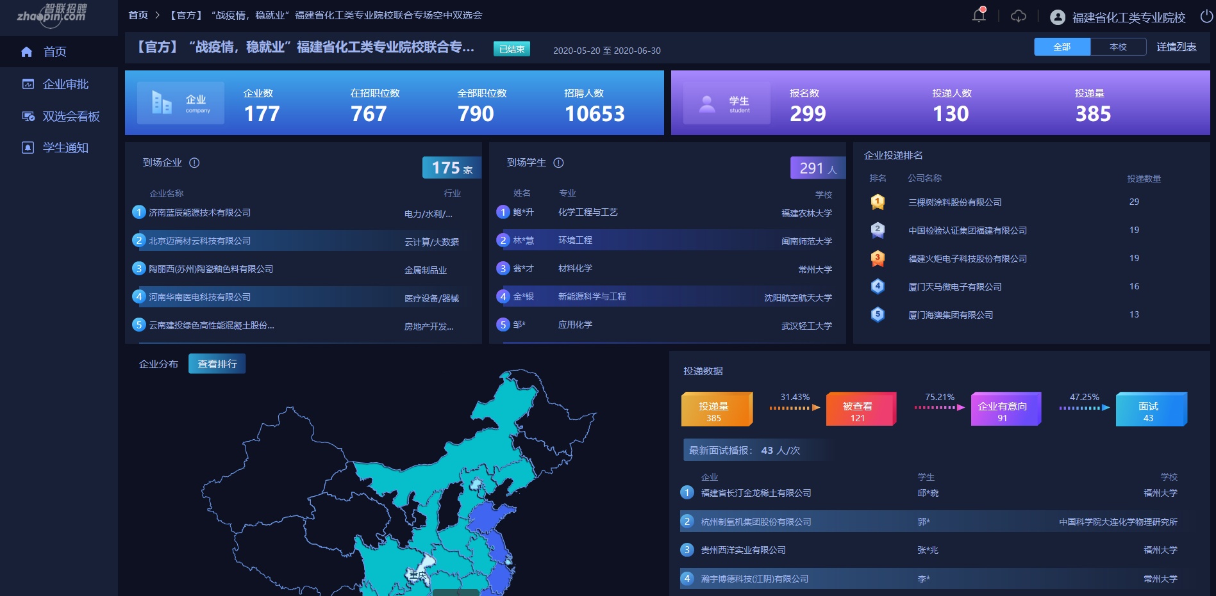The image size is (1216, 596).
Task: Switch the filter to 本校
Action: pyautogui.click(x=1118, y=47)
